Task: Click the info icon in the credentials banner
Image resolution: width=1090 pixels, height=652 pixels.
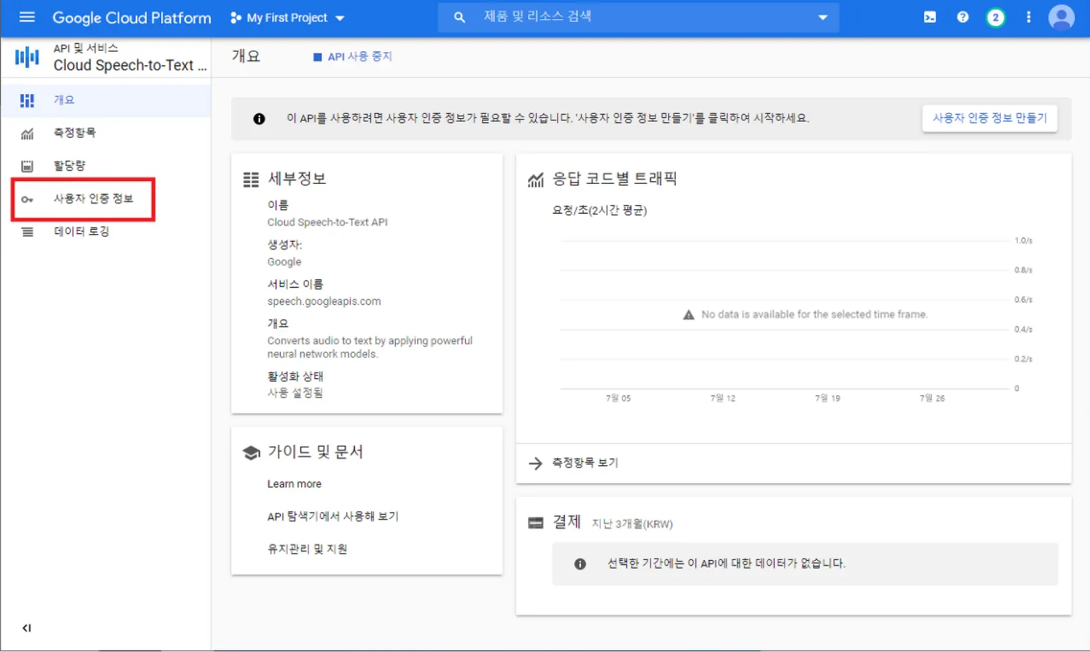Action: pyautogui.click(x=259, y=119)
